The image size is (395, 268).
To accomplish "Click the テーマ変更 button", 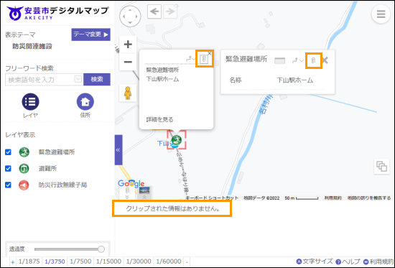I will [x=90, y=34].
